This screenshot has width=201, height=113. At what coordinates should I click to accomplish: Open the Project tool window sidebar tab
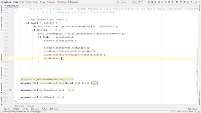[x=2, y=9]
